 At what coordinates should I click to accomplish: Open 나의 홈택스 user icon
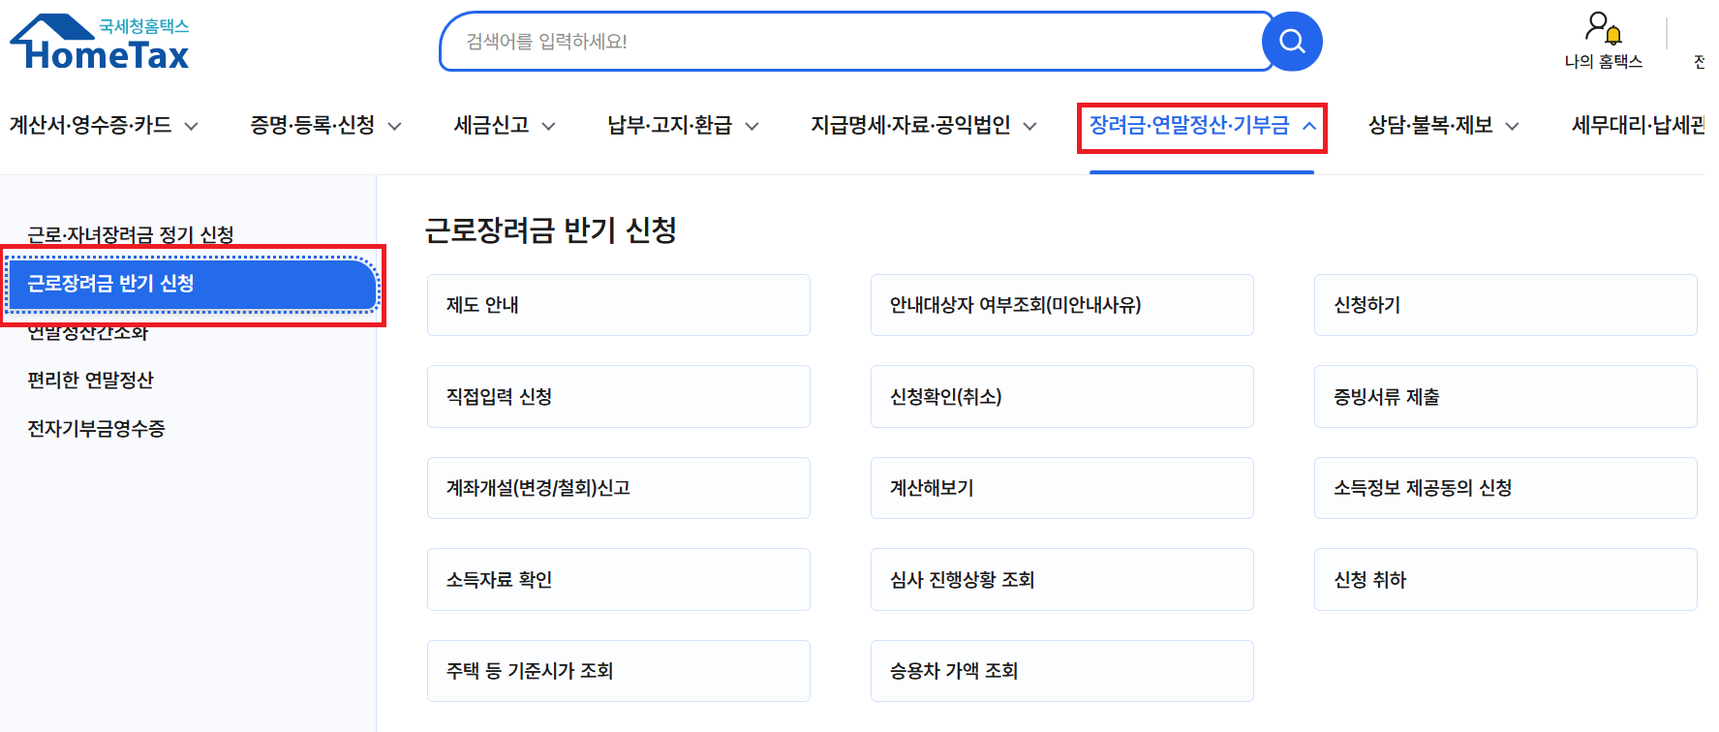(x=1603, y=28)
